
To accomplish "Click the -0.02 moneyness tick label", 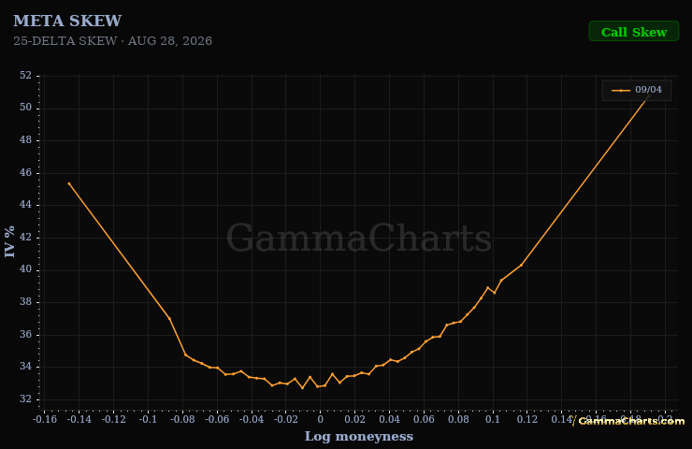I will [x=285, y=419].
